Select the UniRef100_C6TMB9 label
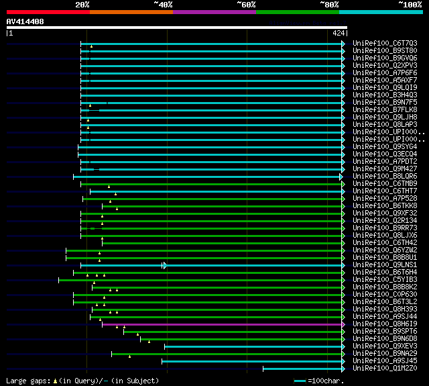429x386 pixels. 385,184
